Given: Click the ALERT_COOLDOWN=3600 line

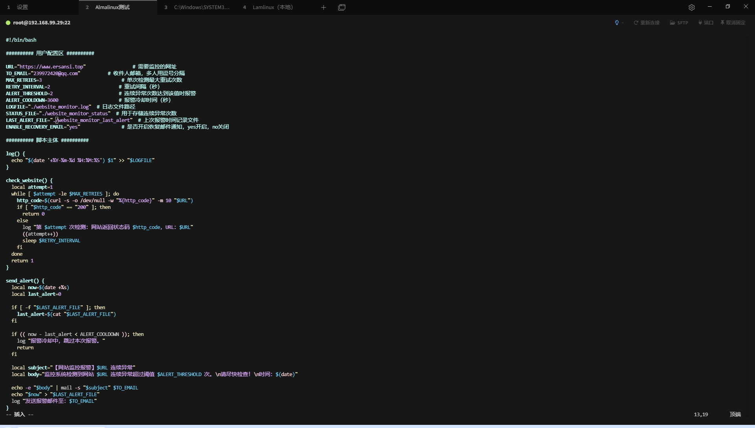Looking at the screenshot, I should 32,100.
